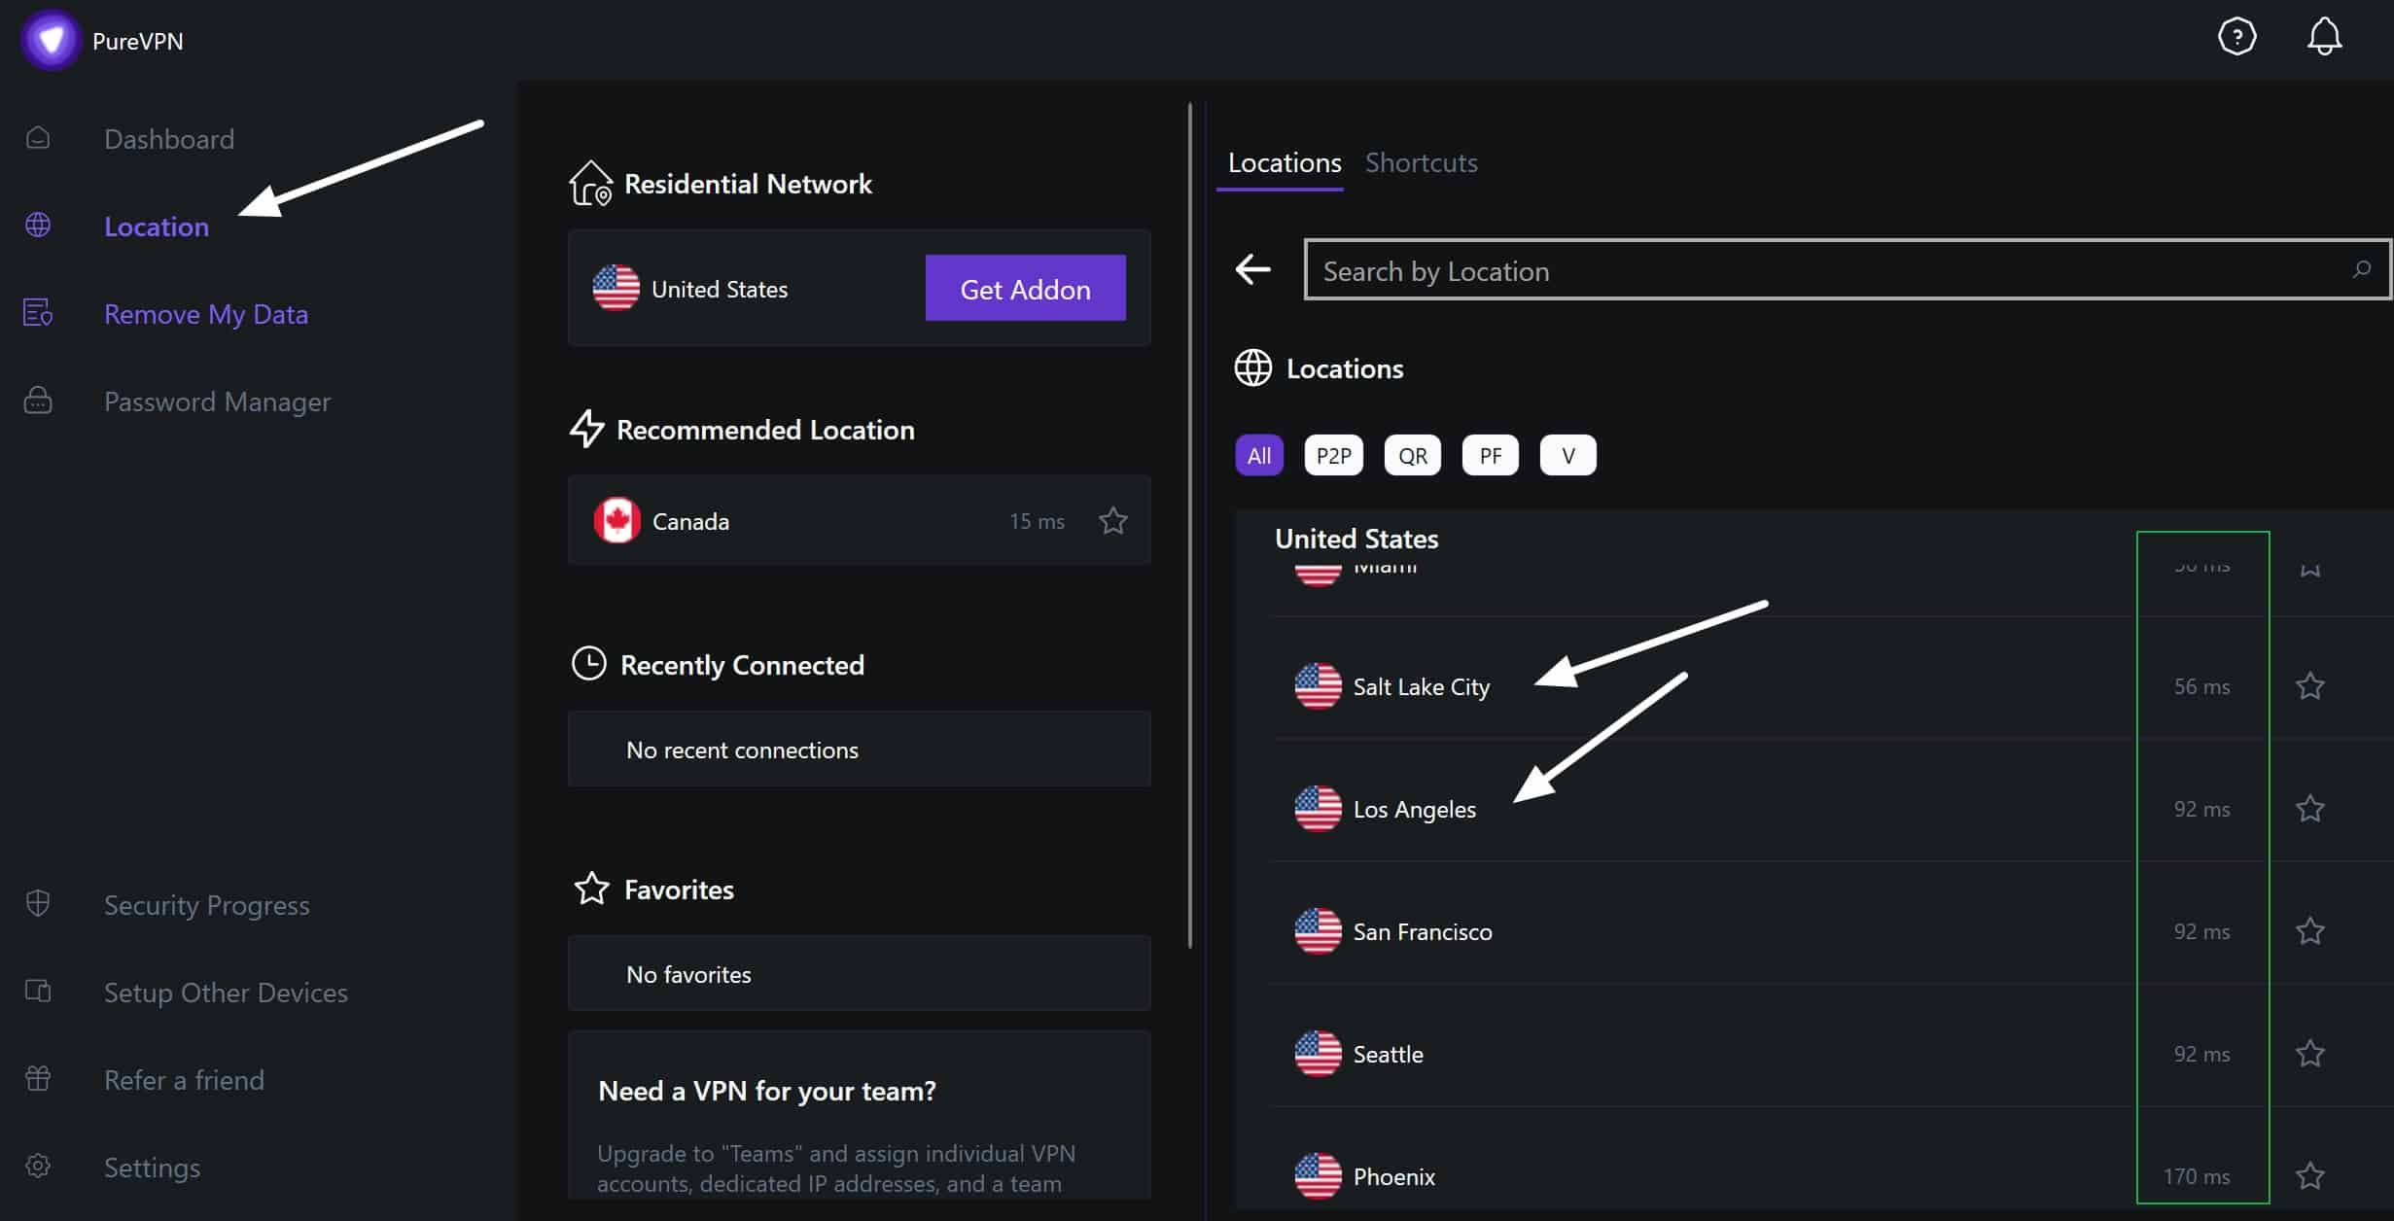
Task: Click the Security Progress shield icon
Action: 38,903
